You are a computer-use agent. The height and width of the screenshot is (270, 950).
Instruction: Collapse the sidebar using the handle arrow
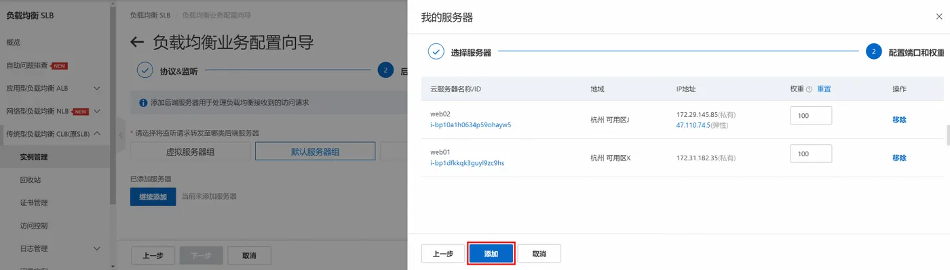point(121,135)
